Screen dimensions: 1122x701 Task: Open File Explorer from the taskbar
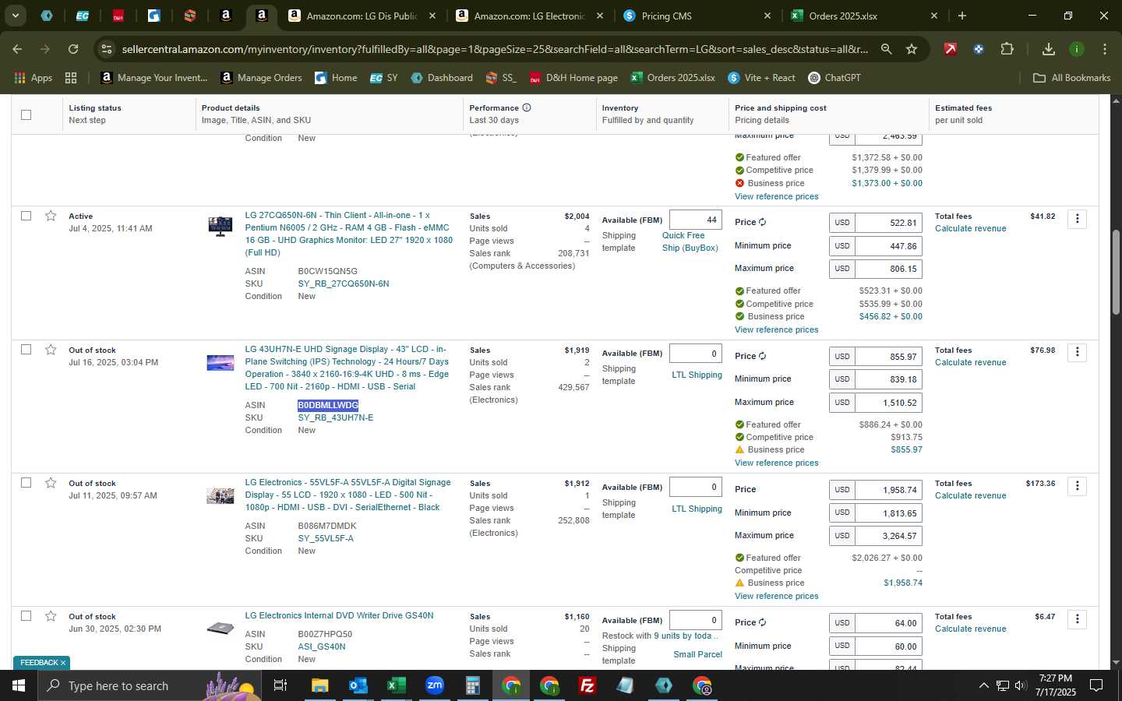pyautogui.click(x=319, y=685)
